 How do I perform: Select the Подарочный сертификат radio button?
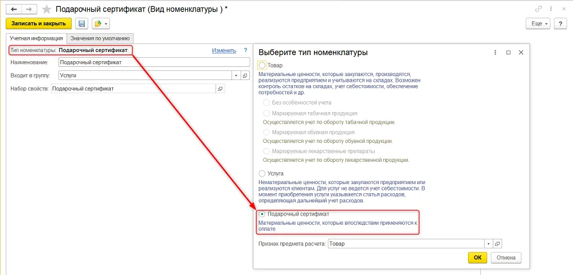[262, 214]
